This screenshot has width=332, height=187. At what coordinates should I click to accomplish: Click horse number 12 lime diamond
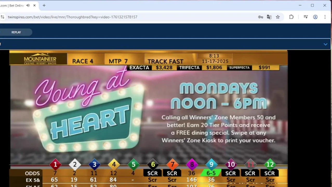pos(270,164)
